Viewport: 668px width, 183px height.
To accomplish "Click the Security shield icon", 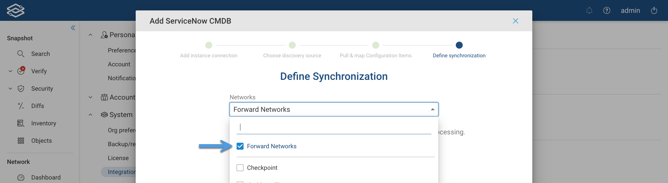I will [21, 89].
